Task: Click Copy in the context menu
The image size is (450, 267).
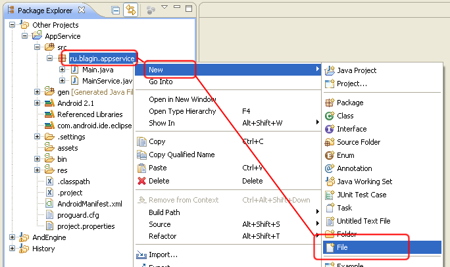Action: [228, 141]
